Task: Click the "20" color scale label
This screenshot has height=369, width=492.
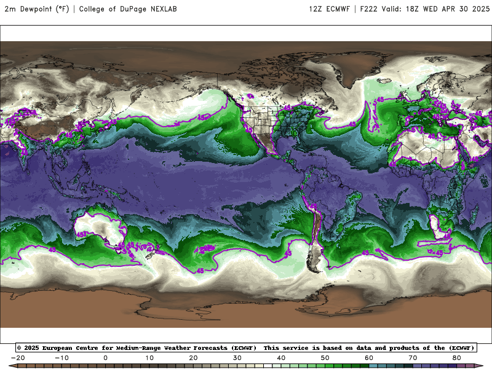Action: [193, 358]
